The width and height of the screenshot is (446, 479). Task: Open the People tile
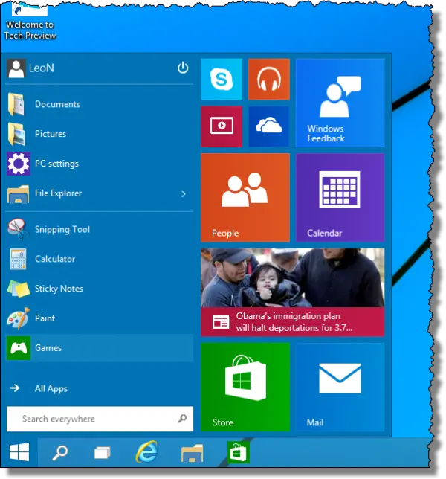coord(245,198)
